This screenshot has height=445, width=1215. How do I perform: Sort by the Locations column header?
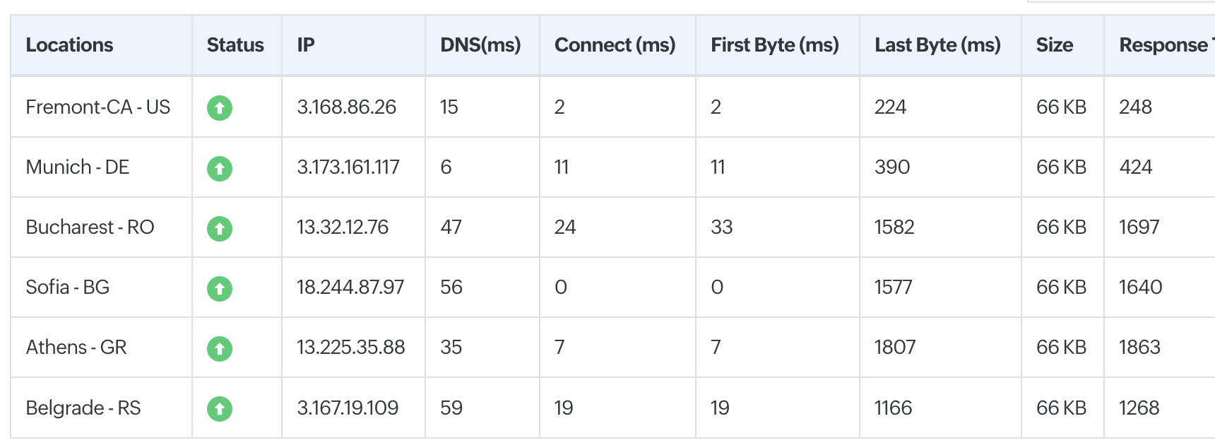[x=69, y=45]
